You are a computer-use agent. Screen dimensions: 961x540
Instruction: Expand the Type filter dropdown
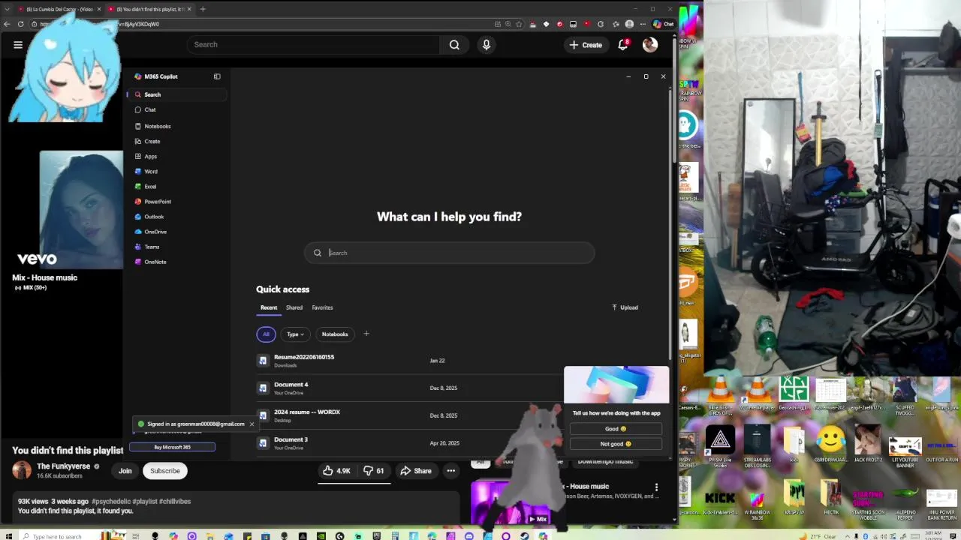point(295,334)
